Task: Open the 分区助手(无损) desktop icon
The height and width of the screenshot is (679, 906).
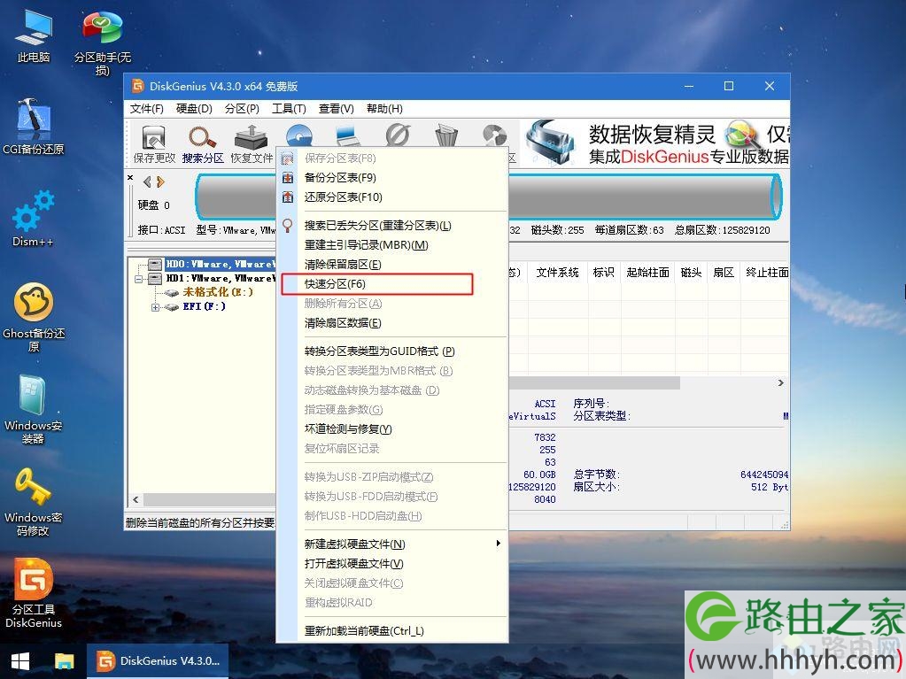Action: (x=103, y=43)
